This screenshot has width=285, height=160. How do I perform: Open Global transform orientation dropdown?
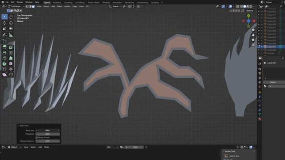point(115,6)
